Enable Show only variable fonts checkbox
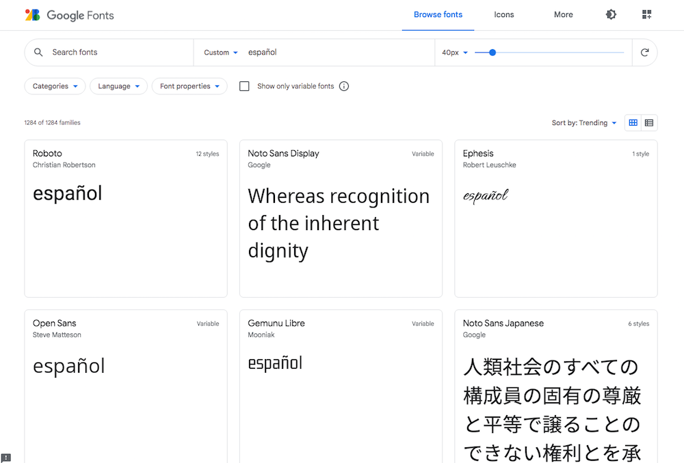The width and height of the screenshot is (684, 463). pos(244,86)
